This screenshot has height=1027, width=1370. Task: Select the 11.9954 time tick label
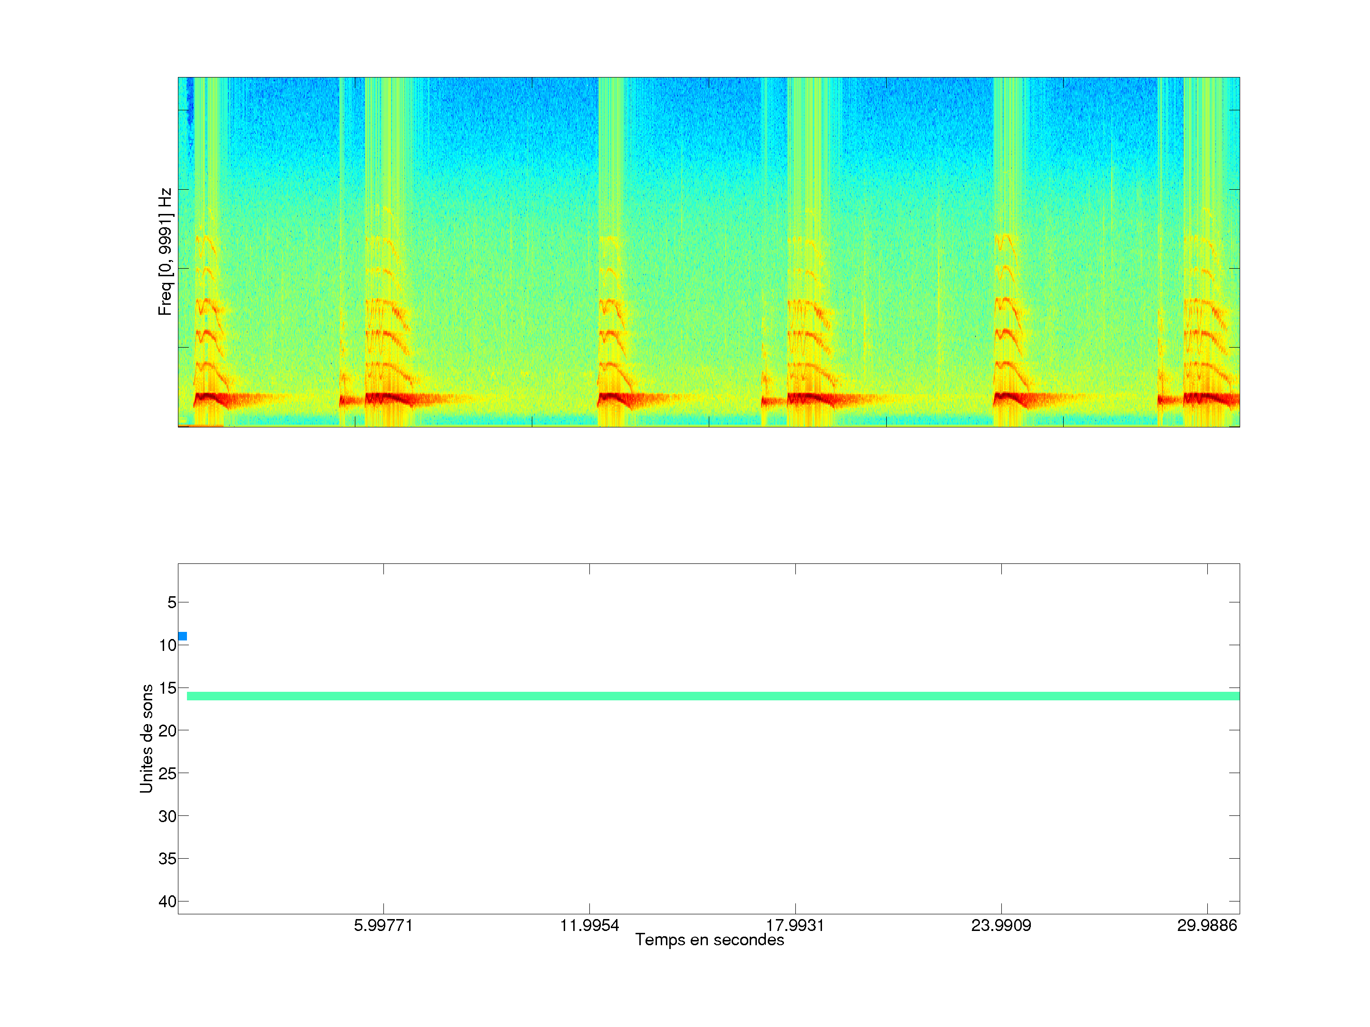click(589, 925)
